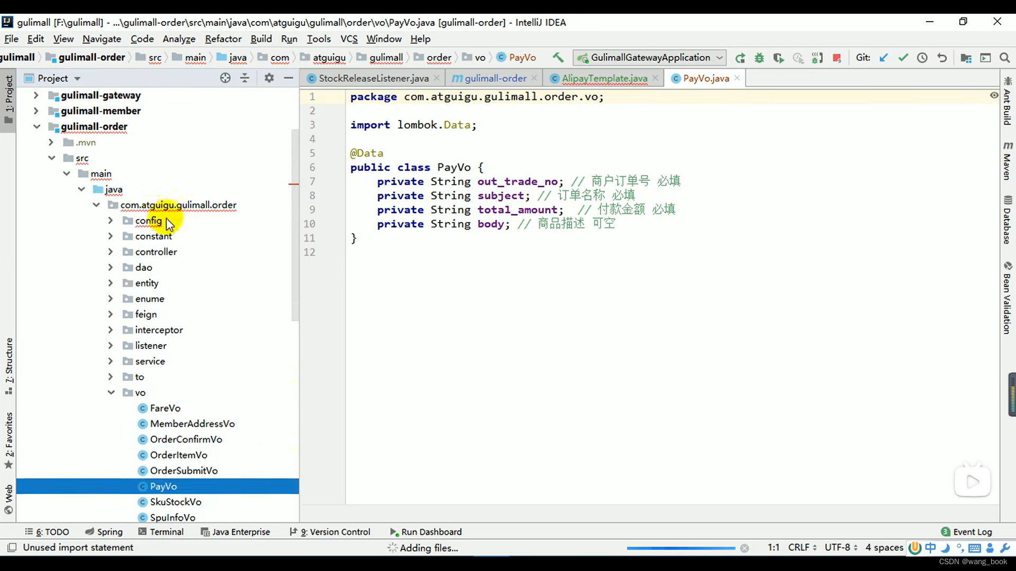Hide the Project tool window

click(x=288, y=78)
